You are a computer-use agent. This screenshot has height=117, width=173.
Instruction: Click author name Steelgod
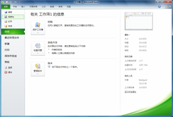click(143, 80)
